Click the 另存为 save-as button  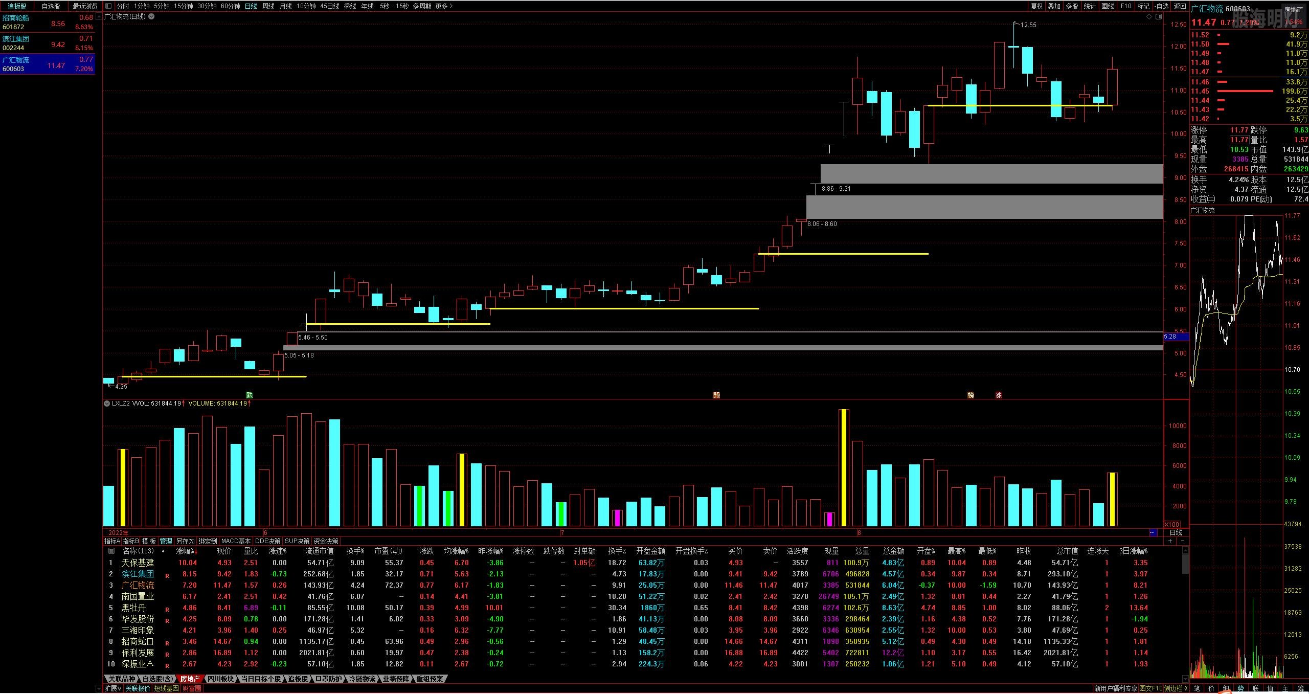(x=185, y=541)
